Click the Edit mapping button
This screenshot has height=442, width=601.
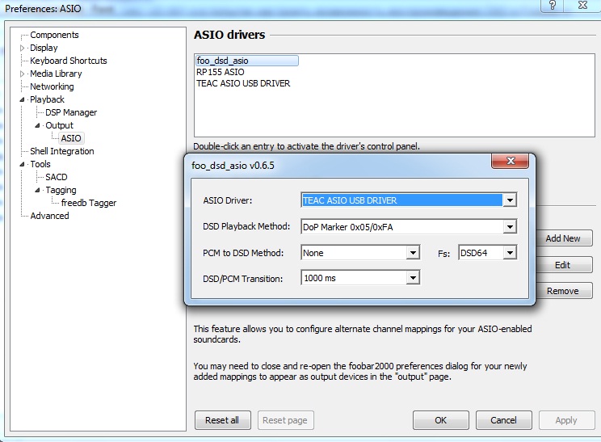[x=564, y=265]
